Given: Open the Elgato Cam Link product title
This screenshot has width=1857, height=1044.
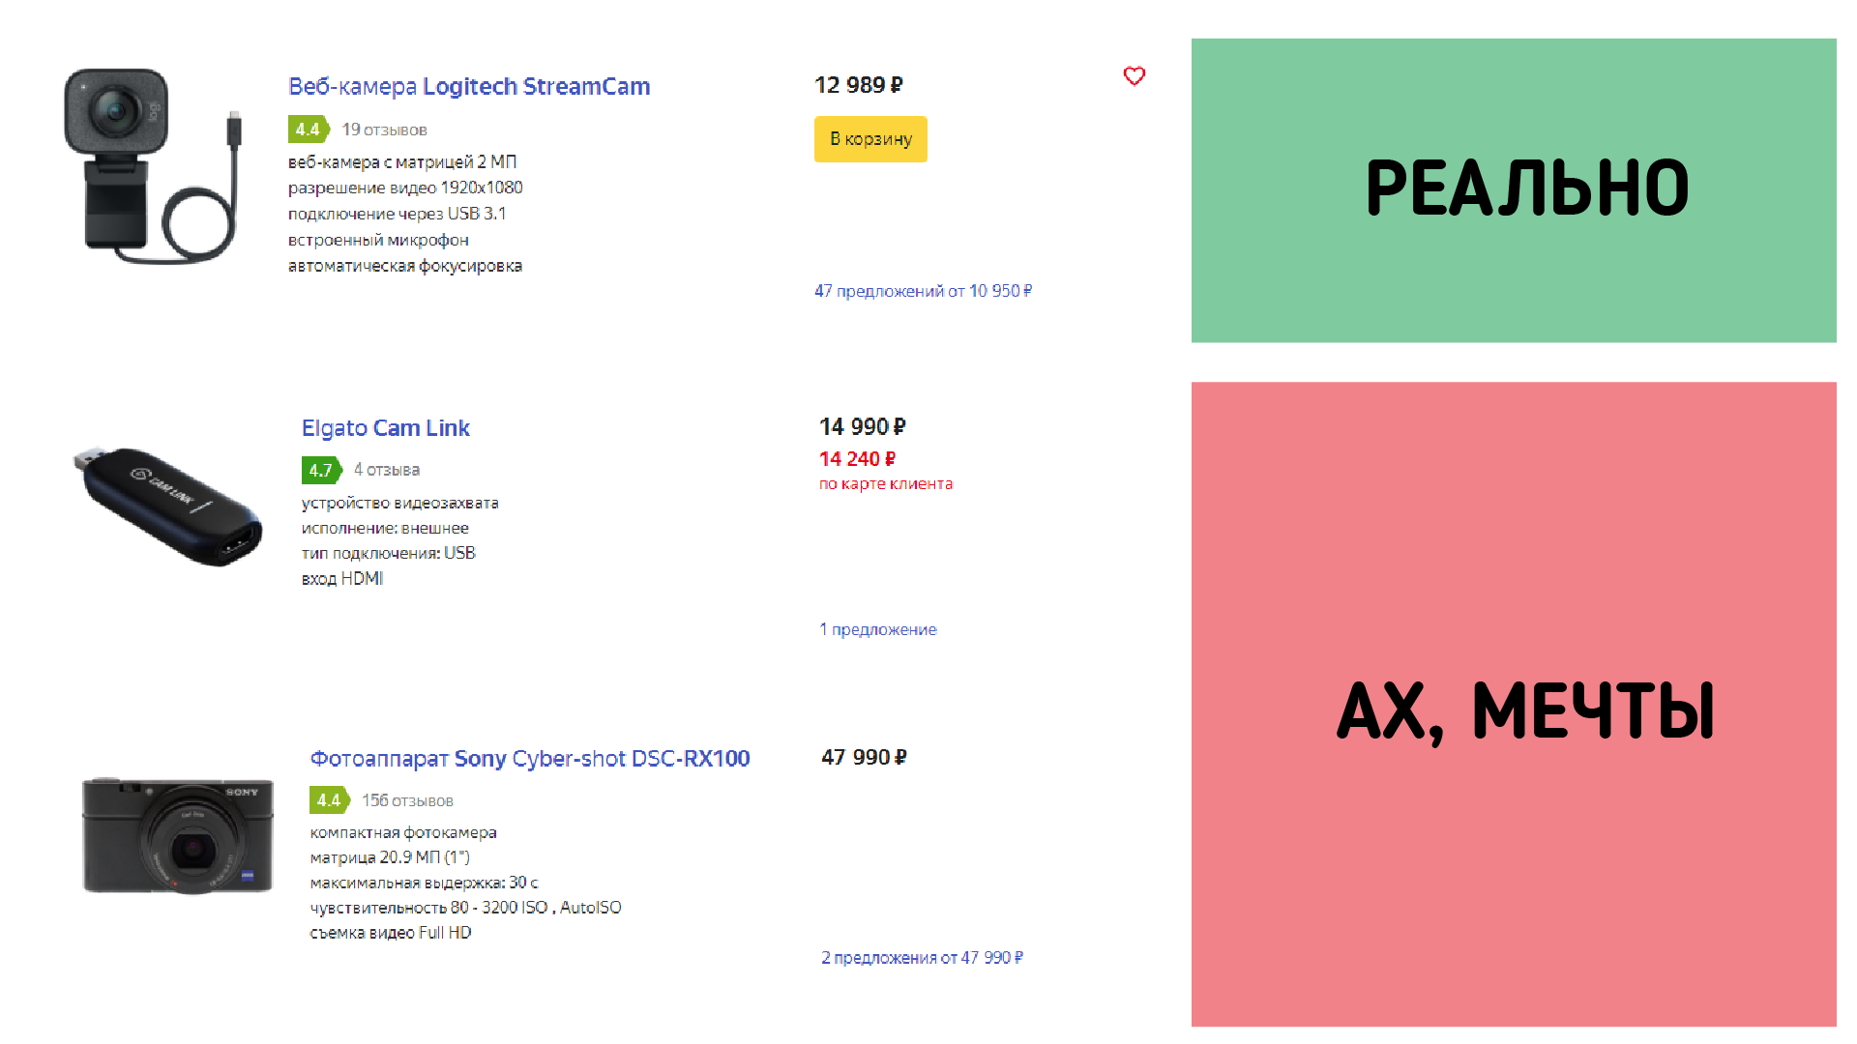Looking at the screenshot, I should click(386, 428).
